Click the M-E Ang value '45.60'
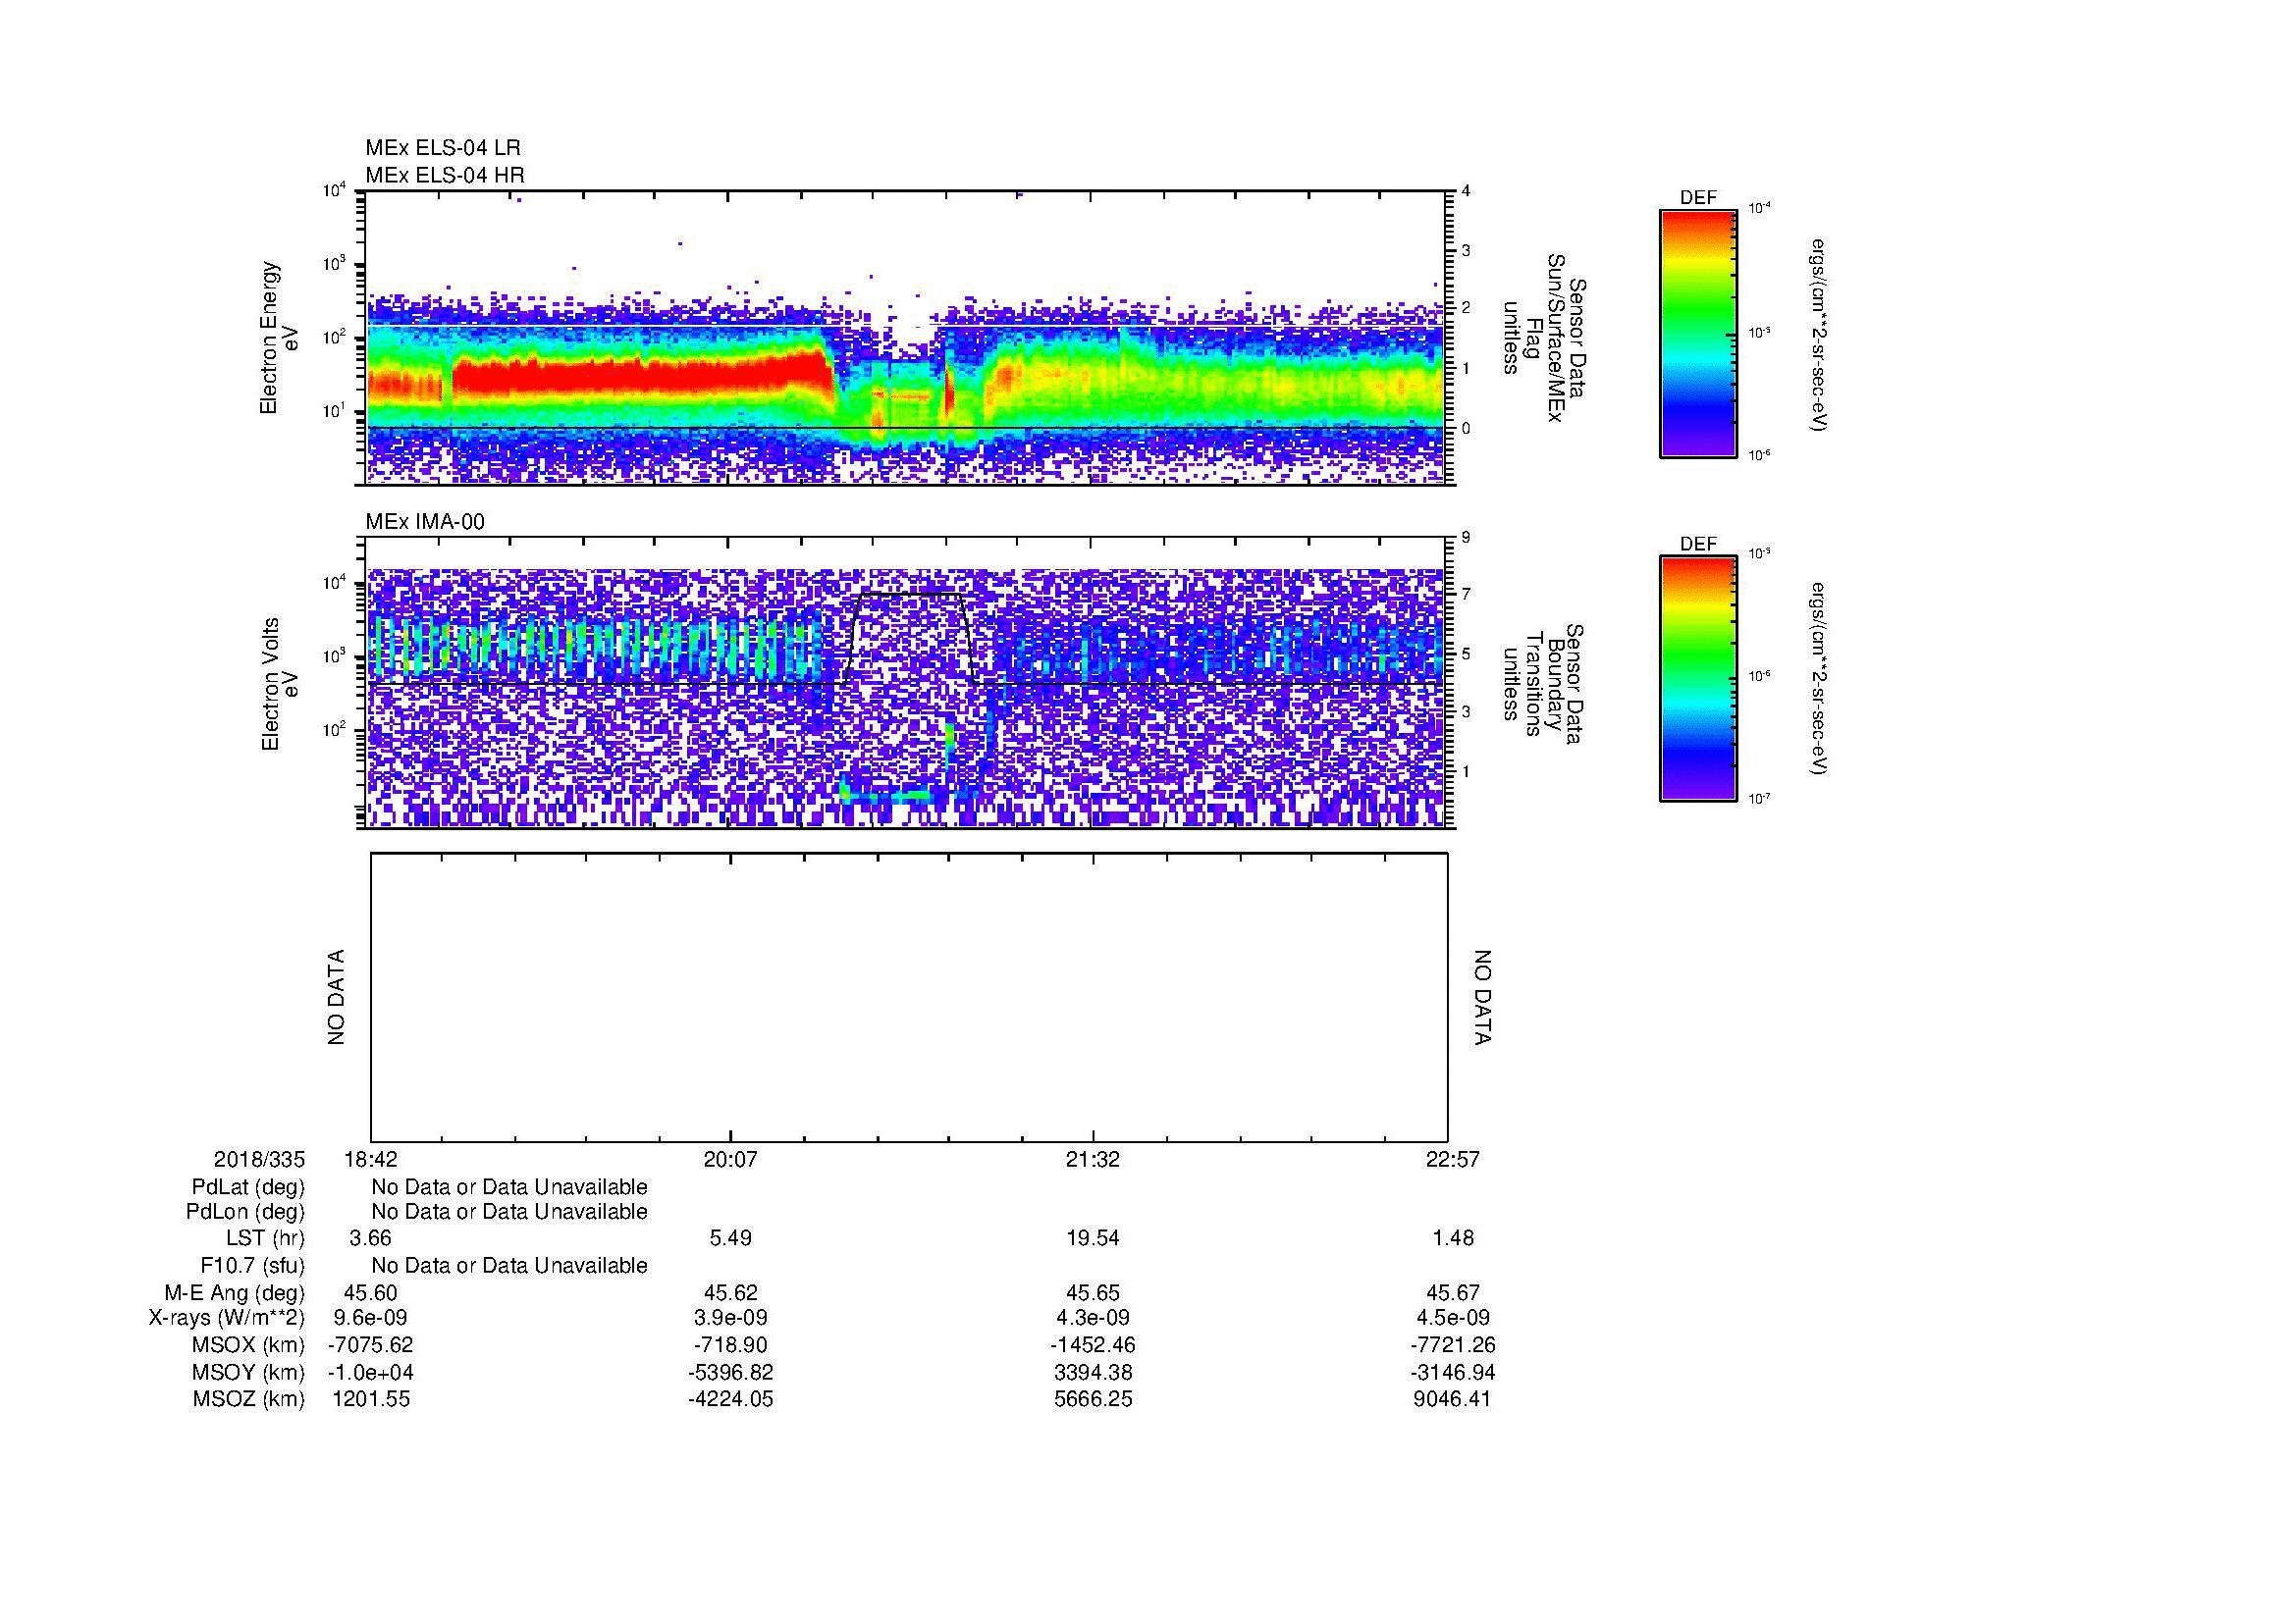2296x1622 pixels. pos(370,1293)
